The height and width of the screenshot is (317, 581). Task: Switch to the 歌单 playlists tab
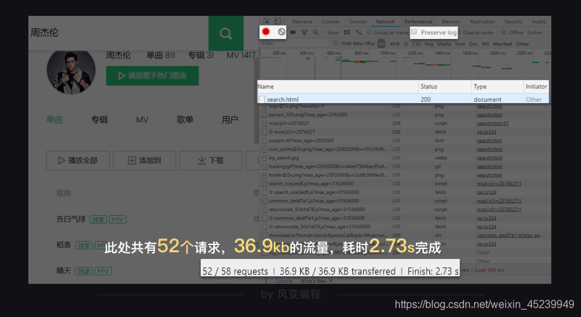(185, 120)
